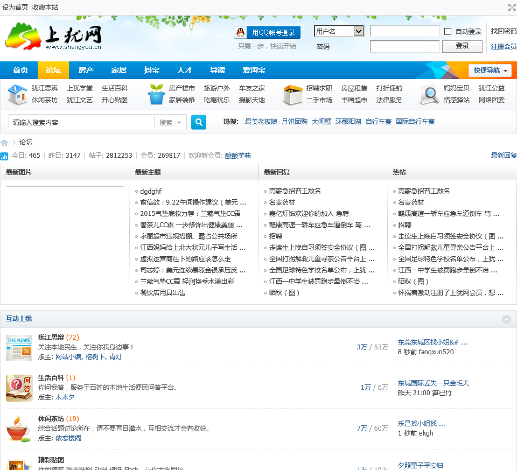
Task: Open the 房产 navigation item
Action: pos(86,70)
